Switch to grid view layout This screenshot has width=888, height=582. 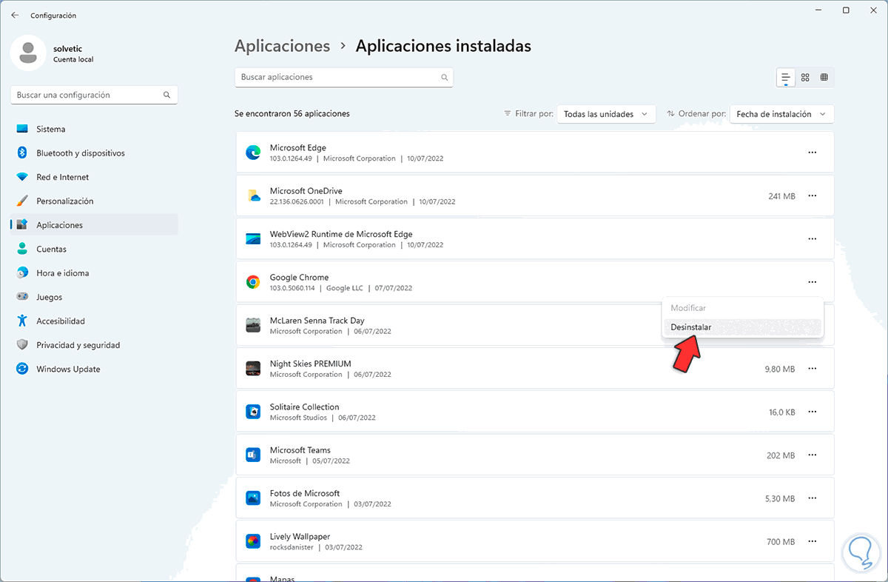click(x=805, y=77)
